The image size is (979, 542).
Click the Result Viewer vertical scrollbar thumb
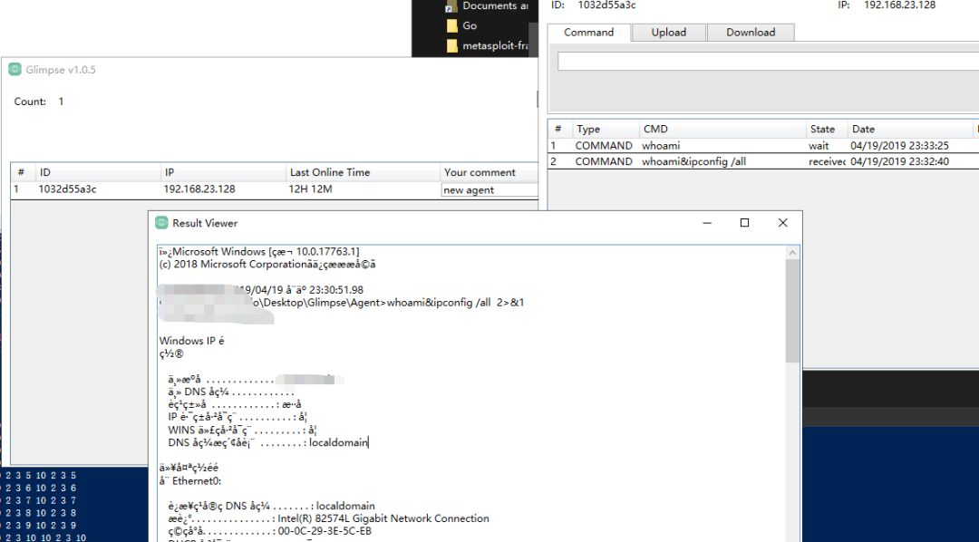tap(793, 308)
